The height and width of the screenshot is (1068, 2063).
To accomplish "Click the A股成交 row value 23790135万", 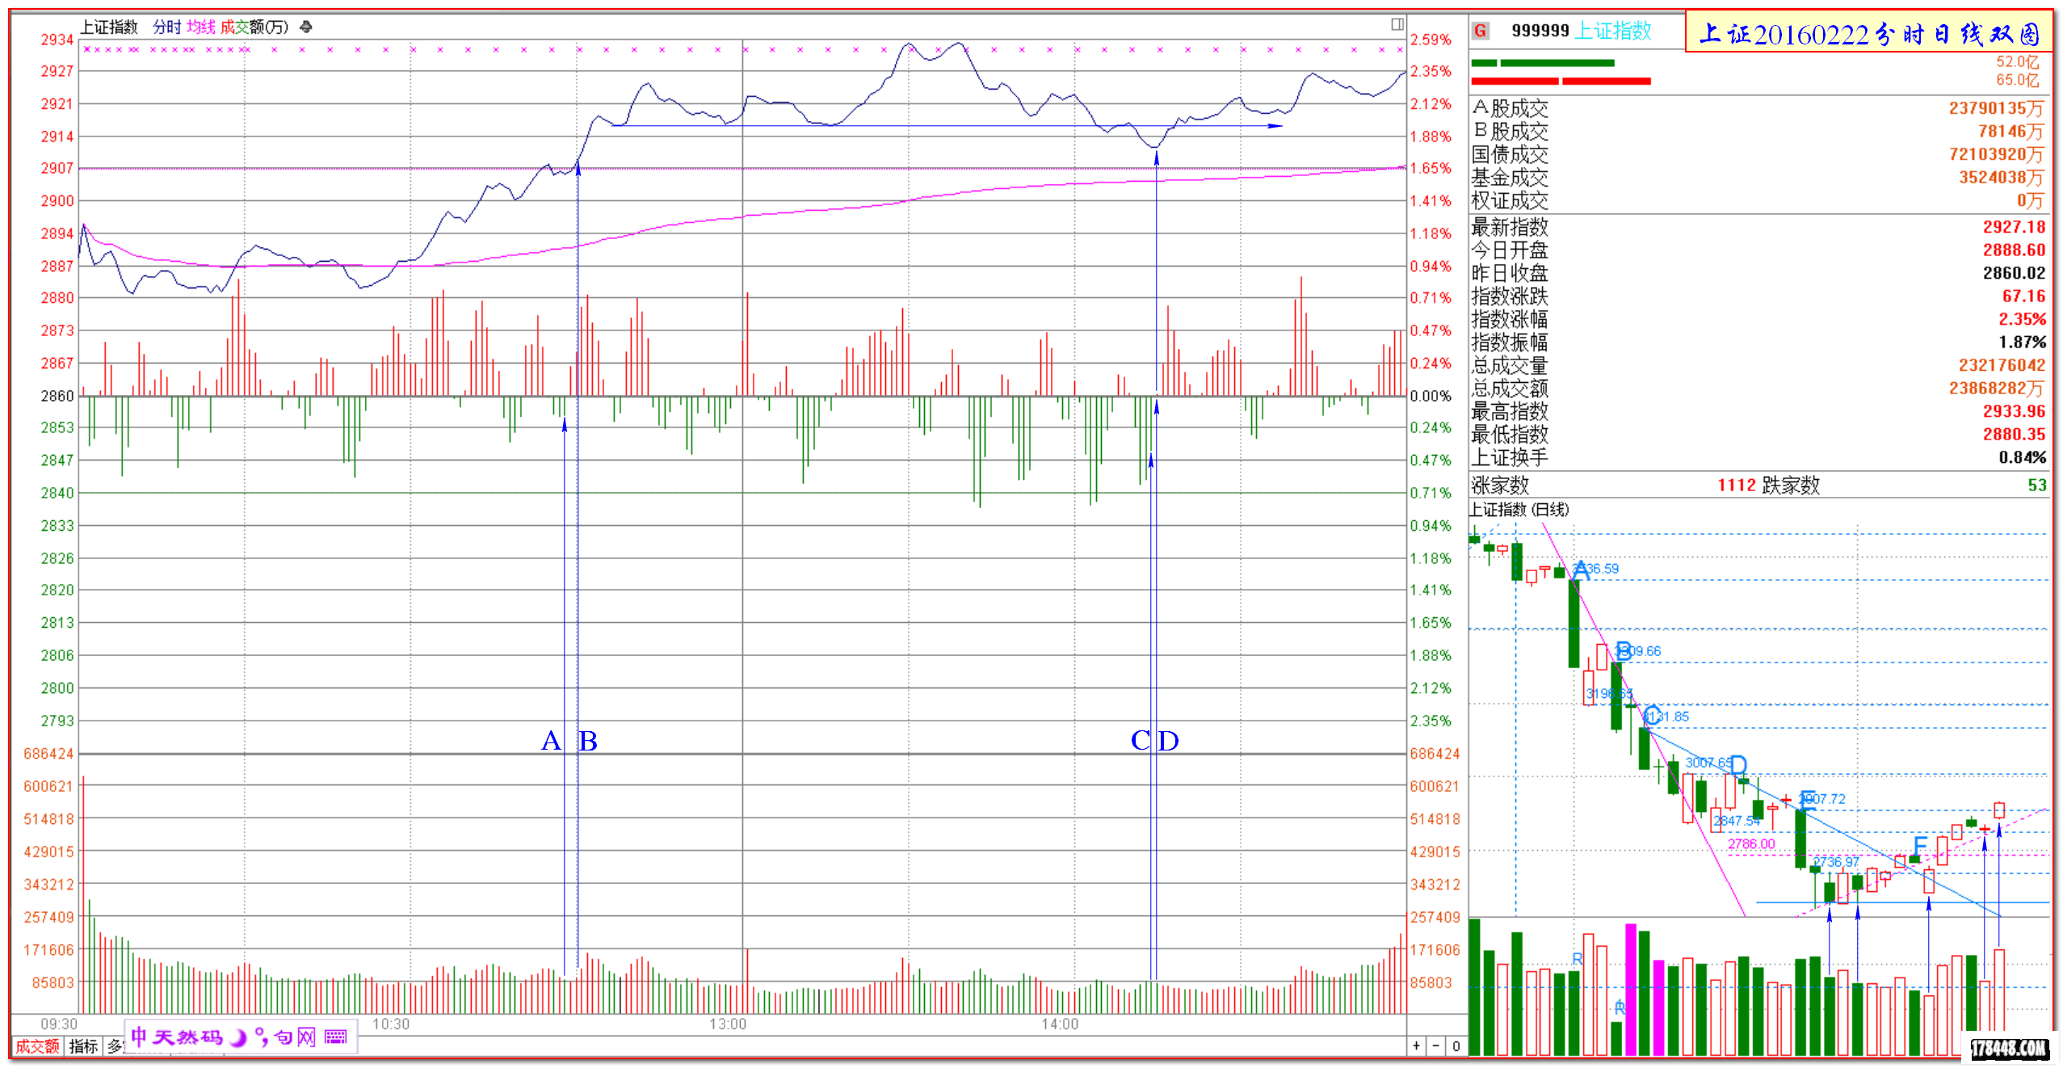I will click(x=1996, y=108).
